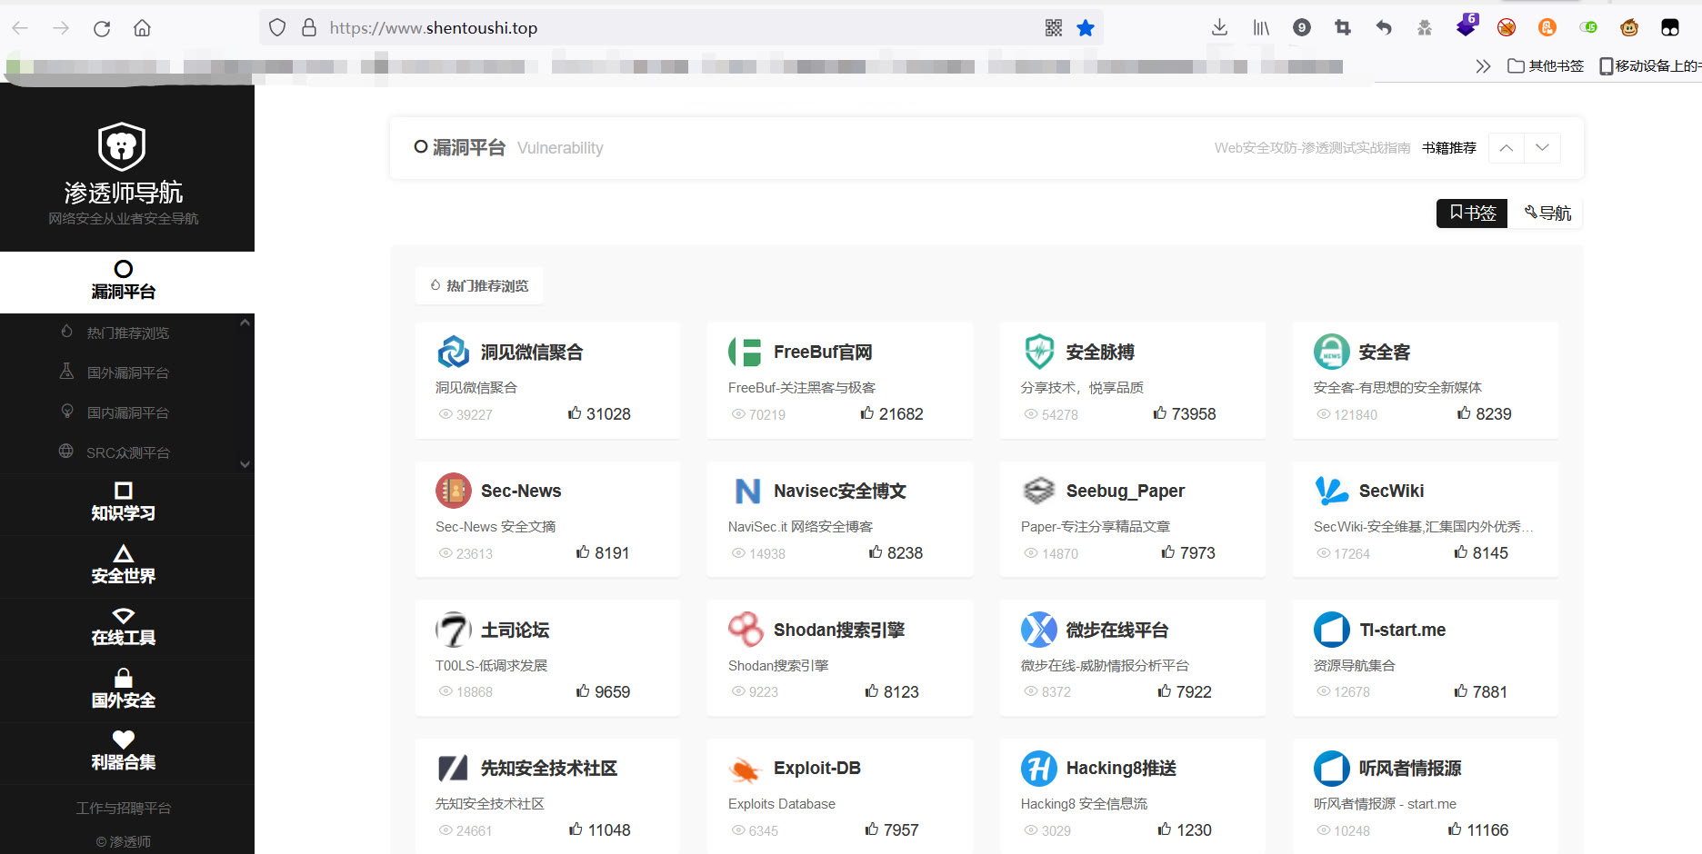Open the Web安全攻防 book recommendation link

point(1312,148)
